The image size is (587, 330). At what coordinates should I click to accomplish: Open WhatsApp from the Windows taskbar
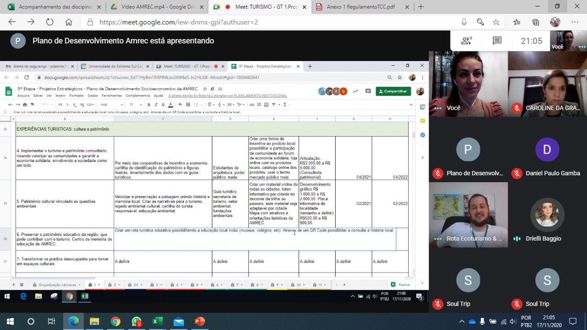pos(137,321)
